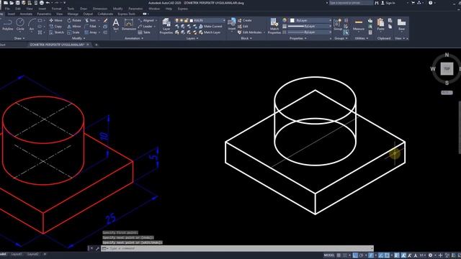Click the Print icon in quick access toolbar
This screenshot has height=259, width=461.
pyautogui.click(x=42, y=3)
